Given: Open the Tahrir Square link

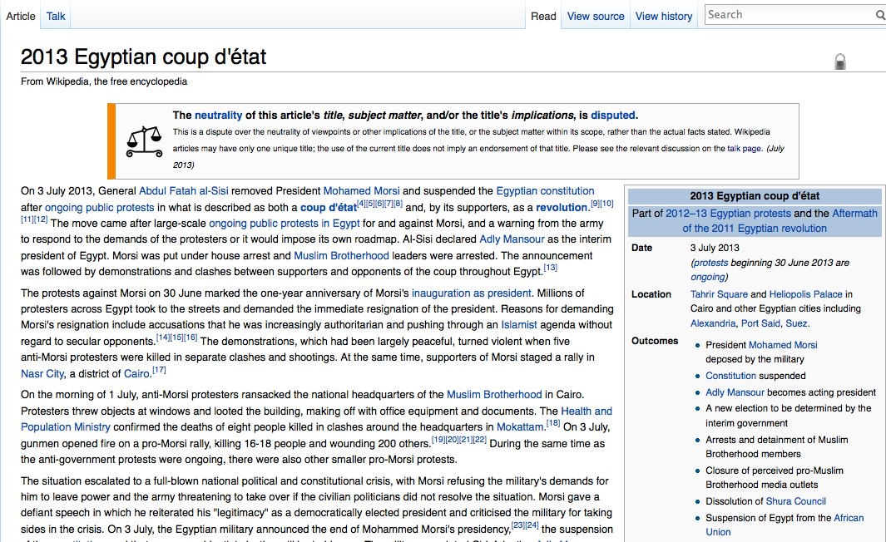Looking at the screenshot, I should tap(719, 294).
